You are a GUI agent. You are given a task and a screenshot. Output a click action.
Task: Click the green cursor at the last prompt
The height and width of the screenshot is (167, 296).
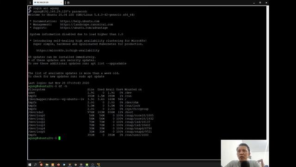pyautogui.click(x=60, y=138)
